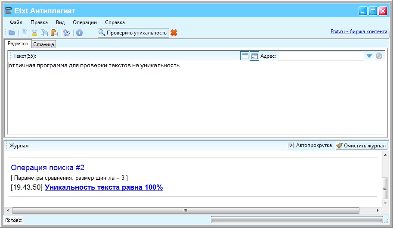This screenshot has height=228, width=393.
Task: Open Правка menu
Action: point(39,22)
